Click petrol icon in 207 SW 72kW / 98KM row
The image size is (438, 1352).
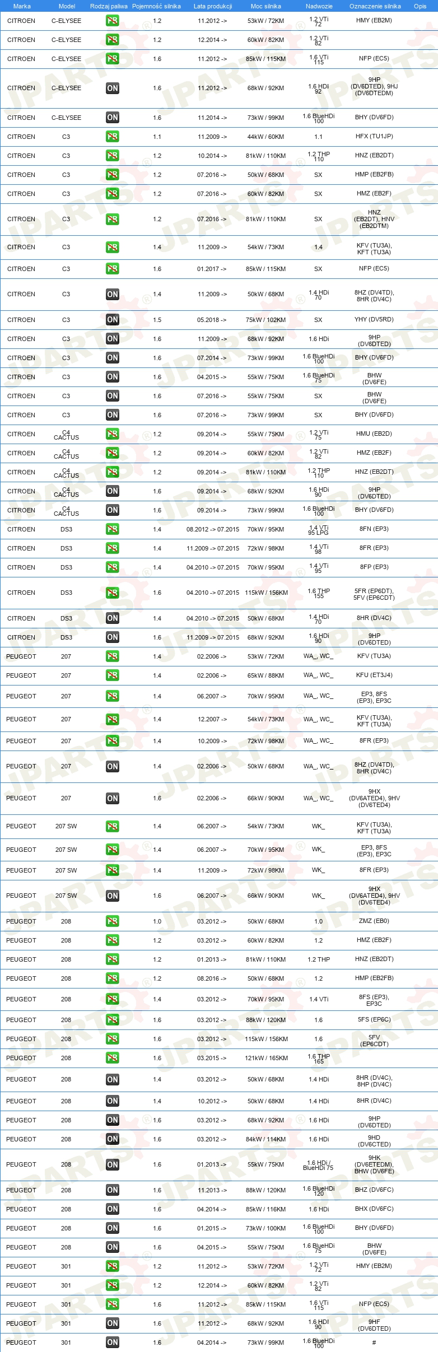pos(113,870)
